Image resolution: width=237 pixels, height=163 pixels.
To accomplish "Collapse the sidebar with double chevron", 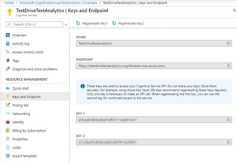I will coord(66,25).
